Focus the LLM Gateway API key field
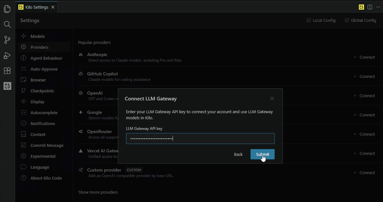Image resolution: width=383 pixels, height=202 pixels. pos(200,139)
